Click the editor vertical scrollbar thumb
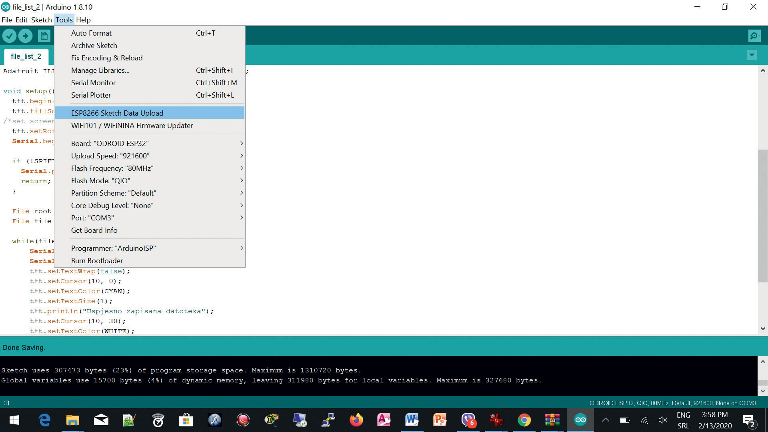 coord(762,216)
